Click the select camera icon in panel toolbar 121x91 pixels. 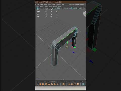pyautogui.click(x=37, y=8)
